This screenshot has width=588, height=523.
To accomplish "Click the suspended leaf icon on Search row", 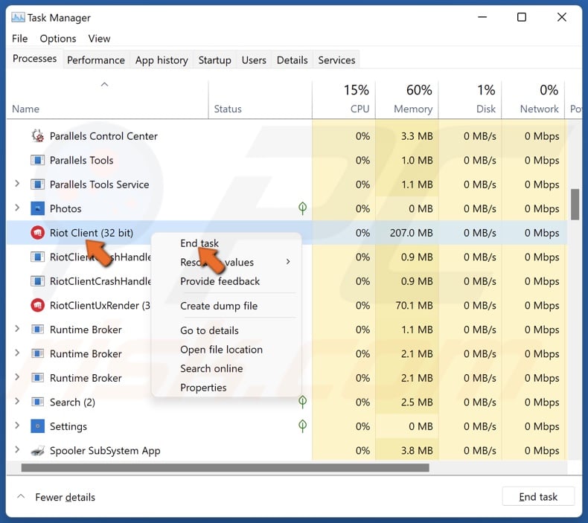I will [x=302, y=402].
